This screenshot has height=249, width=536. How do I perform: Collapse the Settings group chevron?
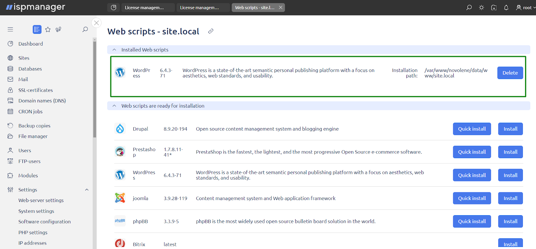pos(87,190)
